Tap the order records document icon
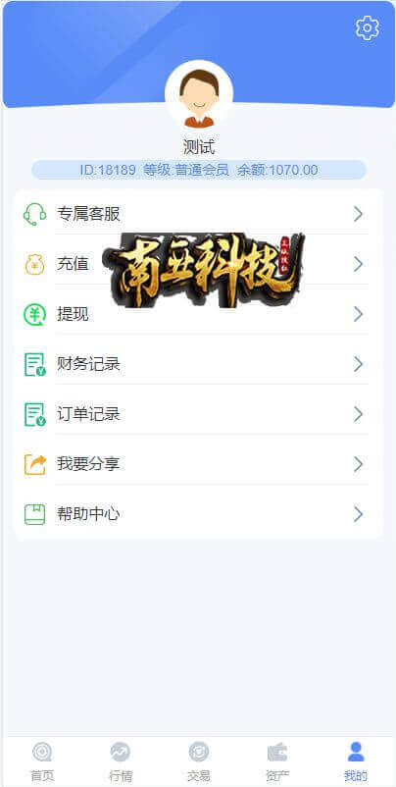396x787 pixels. coord(34,414)
